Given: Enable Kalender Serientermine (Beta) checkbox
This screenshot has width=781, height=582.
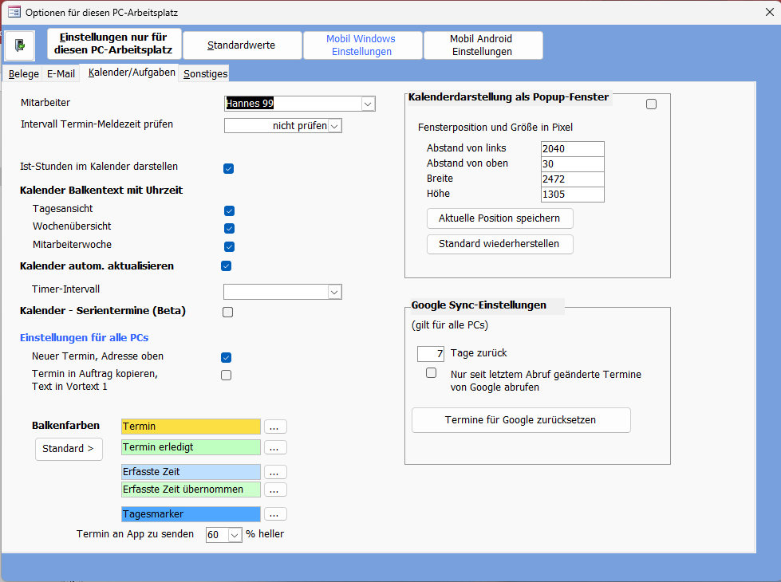Looking at the screenshot, I should pyautogui.click(x=228, y=312).
